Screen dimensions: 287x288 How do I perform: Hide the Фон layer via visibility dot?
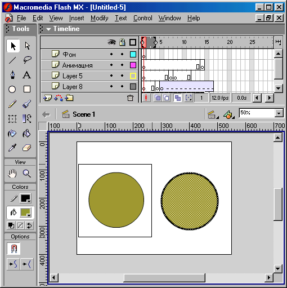[111, 54]
